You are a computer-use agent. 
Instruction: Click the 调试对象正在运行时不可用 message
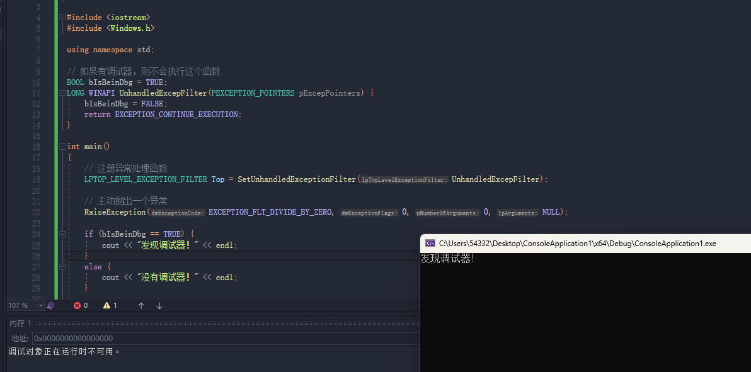click(64, 352)
